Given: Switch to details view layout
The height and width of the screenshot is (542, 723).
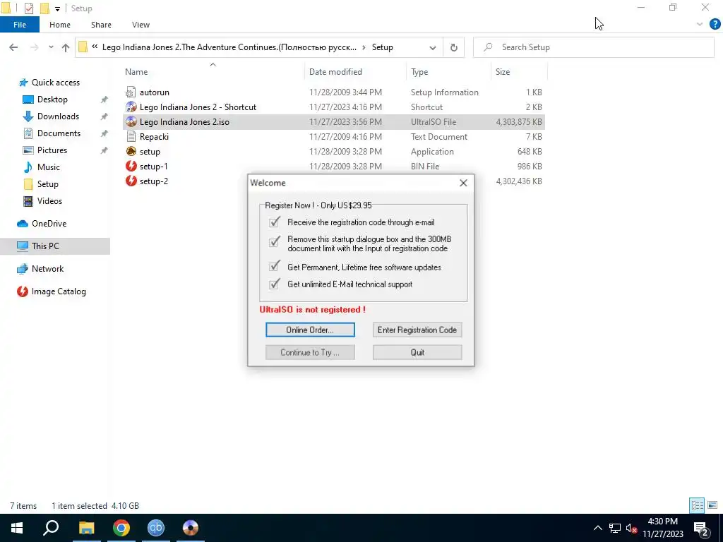Looking at the screenshot, I should pos(697,505).
